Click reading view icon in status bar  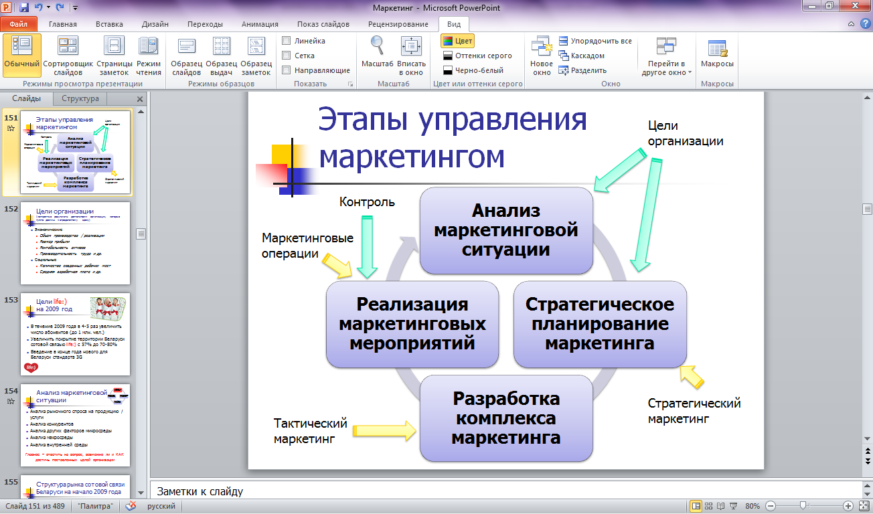click(x=721, y=506)
